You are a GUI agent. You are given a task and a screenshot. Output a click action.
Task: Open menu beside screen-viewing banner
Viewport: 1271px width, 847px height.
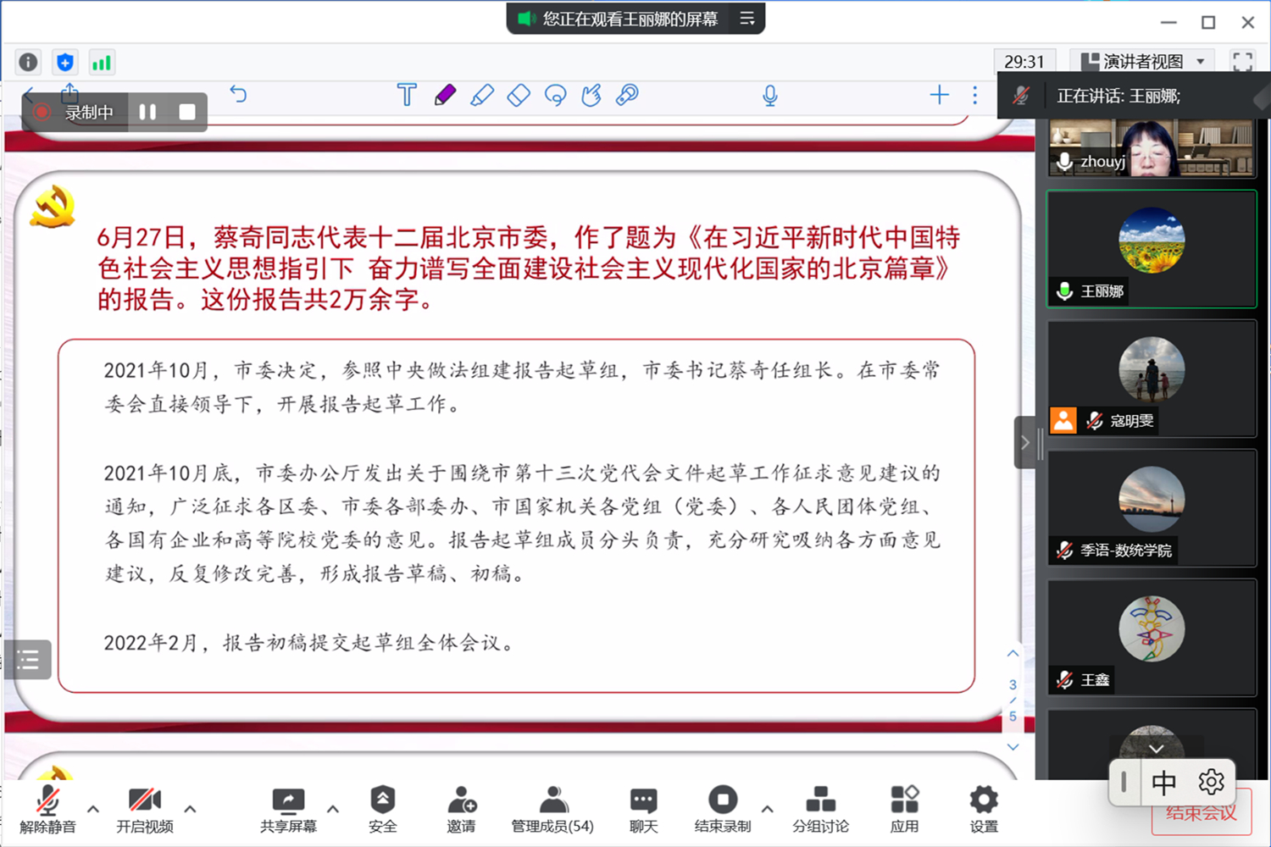pyautogui.click(x=747, y=19)
